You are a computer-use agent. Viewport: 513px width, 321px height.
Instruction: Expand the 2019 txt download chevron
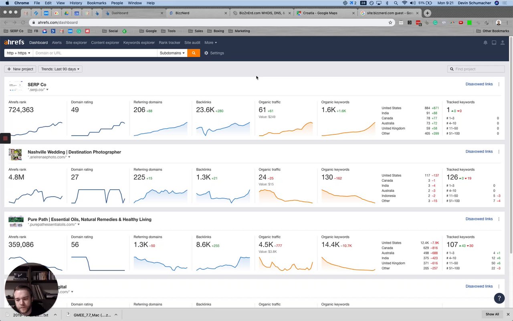[55, 315]
